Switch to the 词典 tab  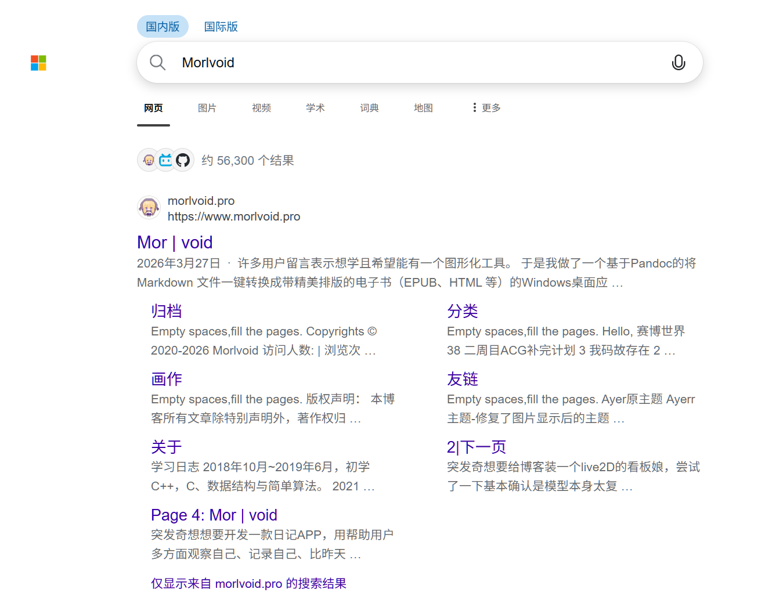click(x=369, y=108)
